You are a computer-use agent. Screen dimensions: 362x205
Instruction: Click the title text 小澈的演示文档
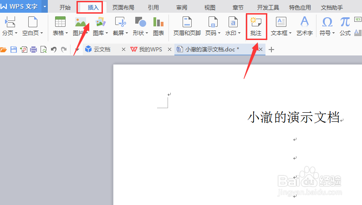point(293,117)
